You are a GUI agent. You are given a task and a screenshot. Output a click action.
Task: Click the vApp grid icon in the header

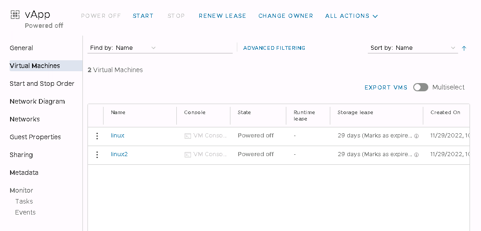(x=15, y=15)
